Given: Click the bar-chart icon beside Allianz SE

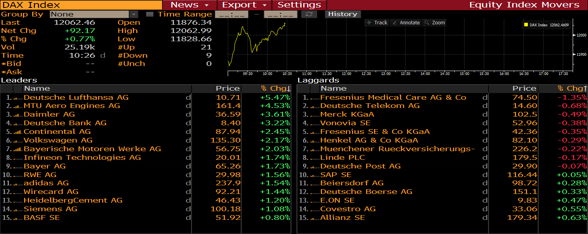Looking at the screenshot, I should [314, 218].
